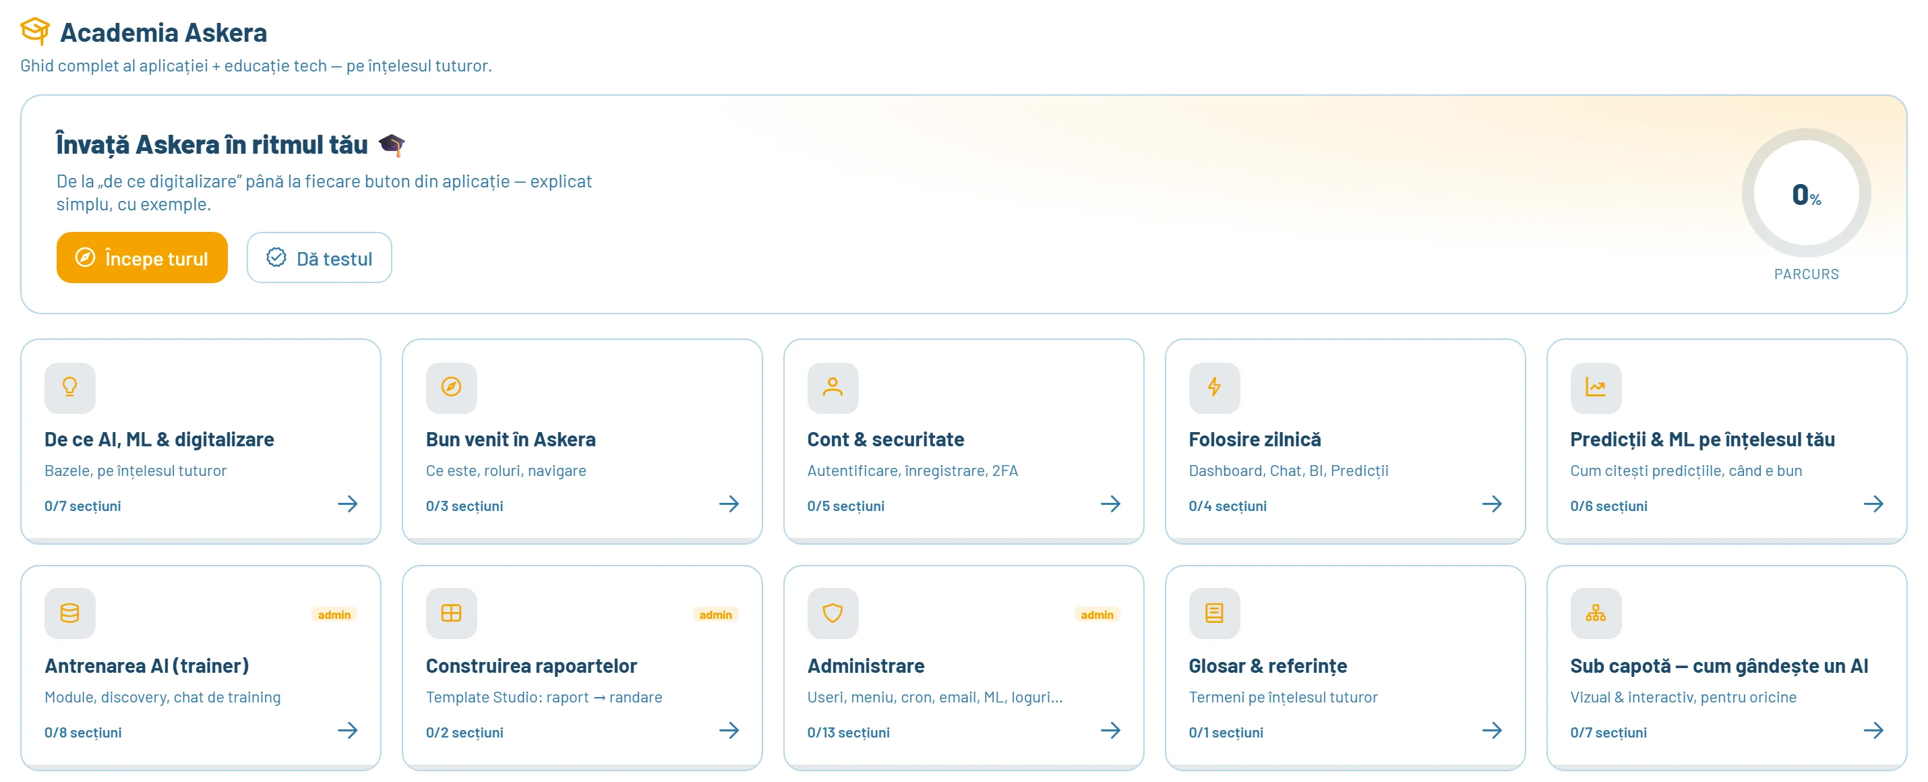The height and width of the screenshot is (782, 1928).
Task: Click the admin badge on Construirea rapoartelor card
Action: (715, 615)
